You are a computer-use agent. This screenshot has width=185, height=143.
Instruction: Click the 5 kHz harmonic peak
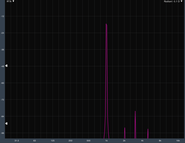(148, 133)
